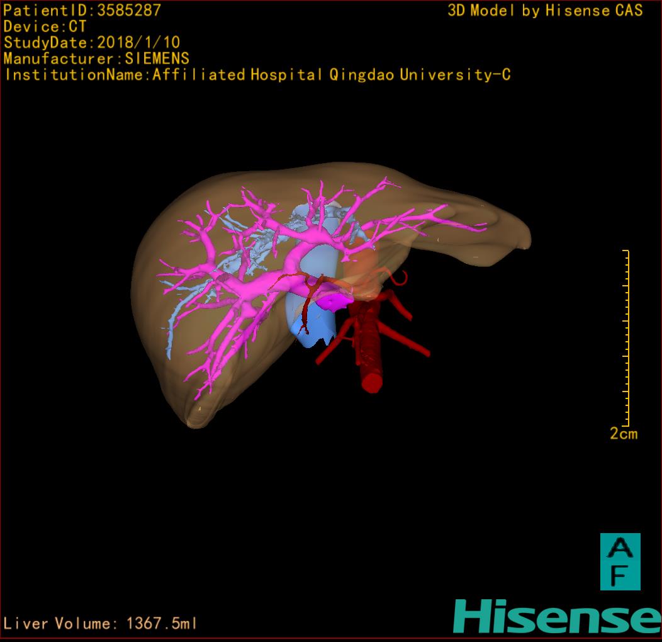The image size is (662, 642).
Task: Click the StudyDate 2018/1/10 label
Action: click(92, 43)
